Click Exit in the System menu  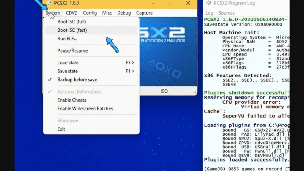click(61, 129)
